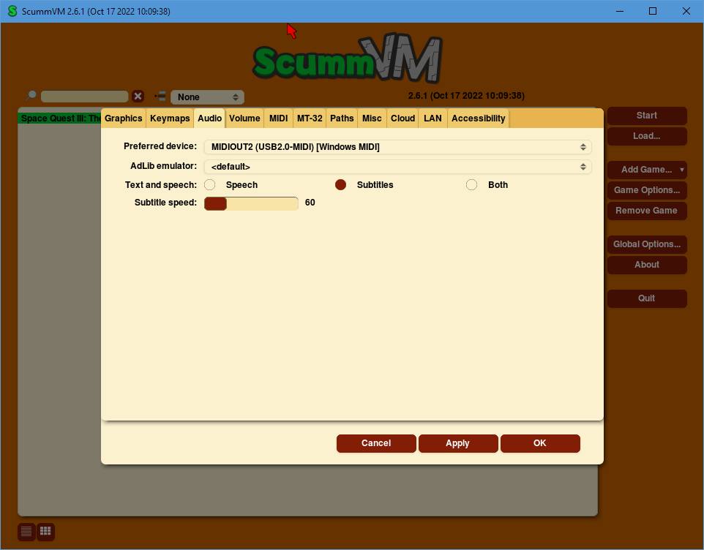Click the version text 2.6.1 (Oct 17 2022 10:09:38)
Viewport: 704px width, 550px height.
pyautogui.click(x=466, y=96)
